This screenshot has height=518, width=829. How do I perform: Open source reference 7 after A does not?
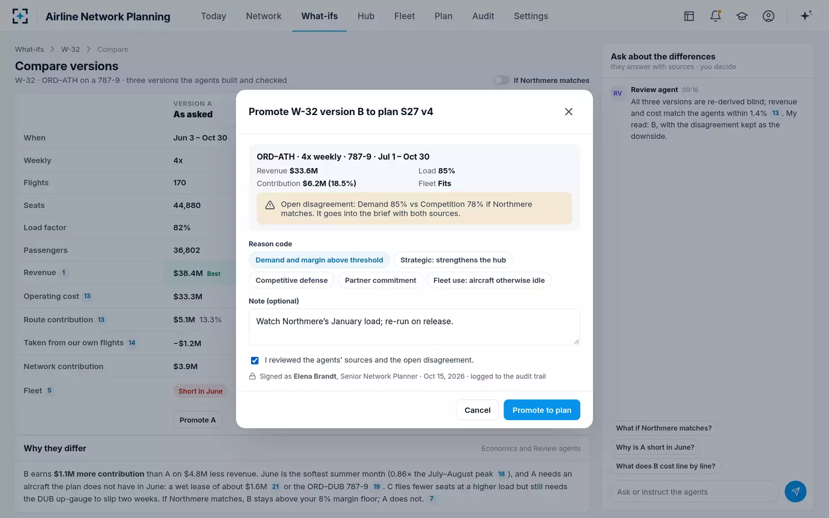pyautogui.click(x=432, y=499)
